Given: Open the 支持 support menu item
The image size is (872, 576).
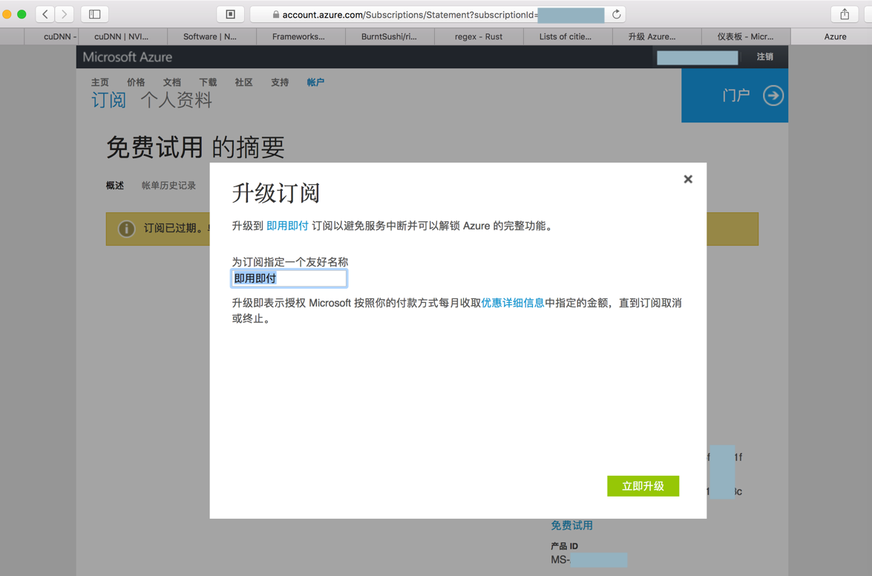Looking at the screenshot, I should pyautogui.click(x=280, y=82).
